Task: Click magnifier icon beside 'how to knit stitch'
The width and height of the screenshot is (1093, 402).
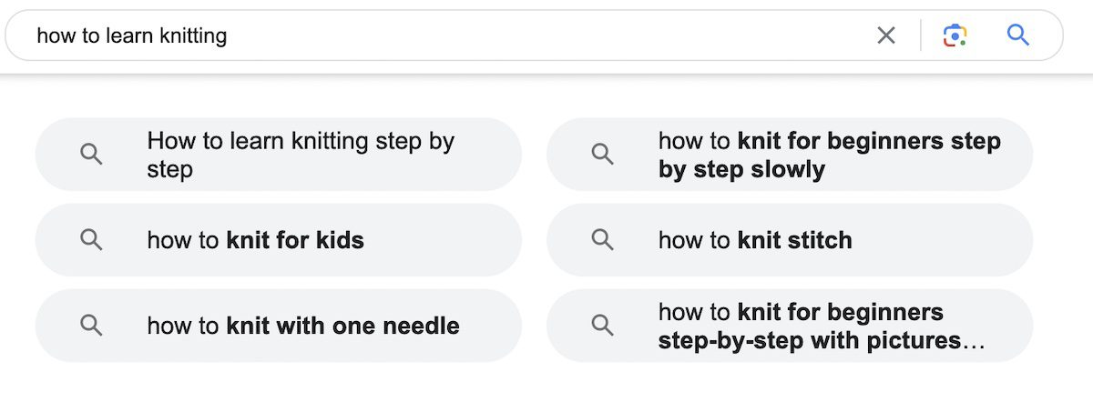Action: pos(602,240)
